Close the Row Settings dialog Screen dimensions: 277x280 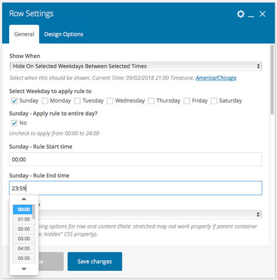pos(263,14)
